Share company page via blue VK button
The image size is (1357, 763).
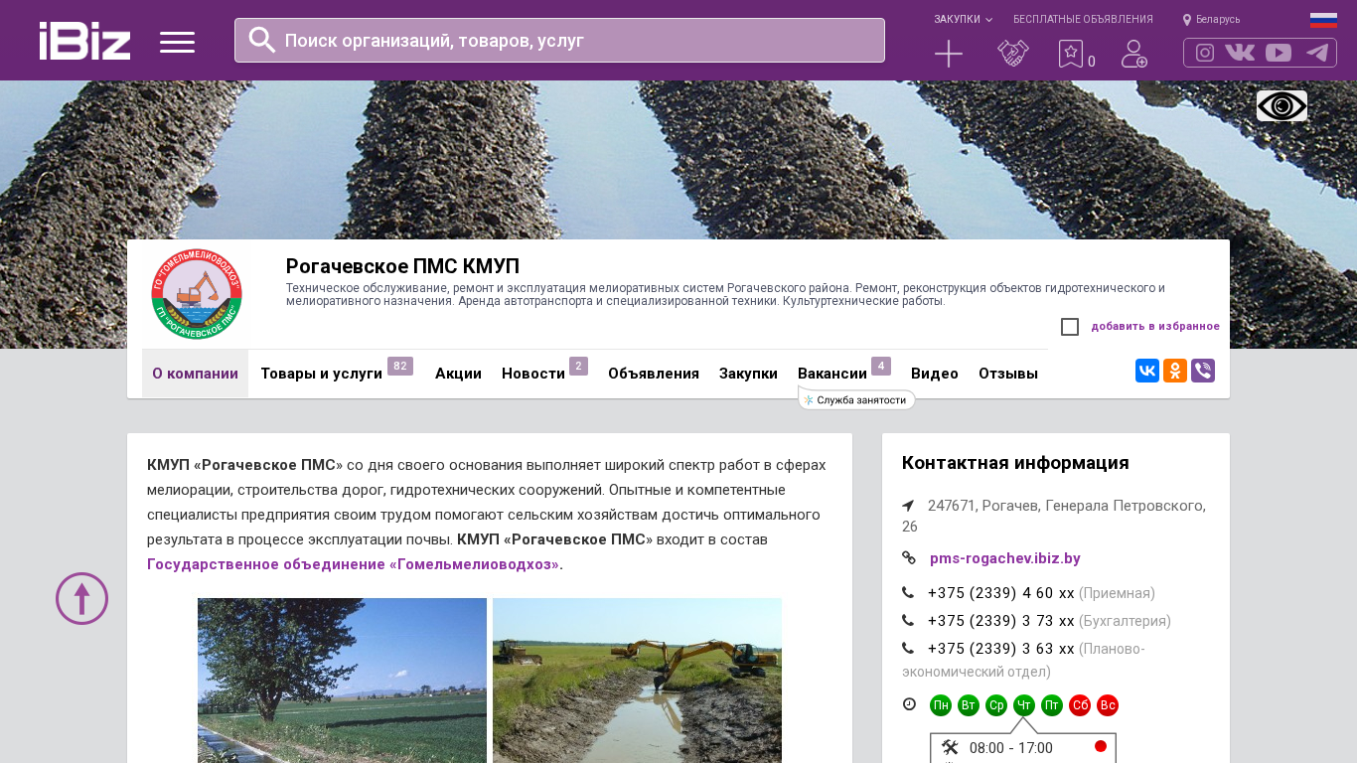[1147, 371]
